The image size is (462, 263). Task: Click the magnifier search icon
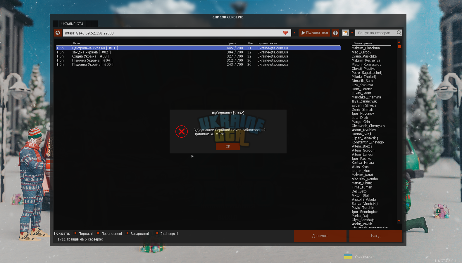coord(399,33)
